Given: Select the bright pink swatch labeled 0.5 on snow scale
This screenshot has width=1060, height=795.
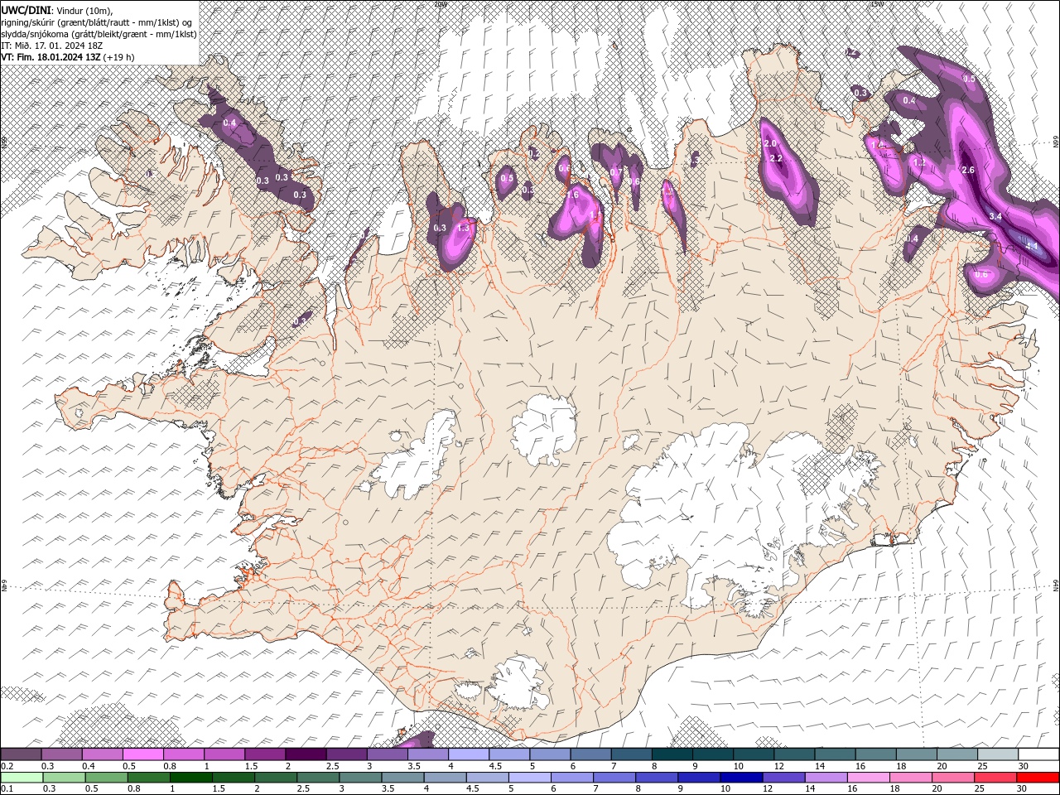Looking at the screenshot, I should (x=143, y=754).
